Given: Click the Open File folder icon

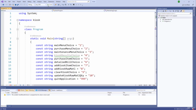Looking at the screenshot, I should tap(13, 5).
